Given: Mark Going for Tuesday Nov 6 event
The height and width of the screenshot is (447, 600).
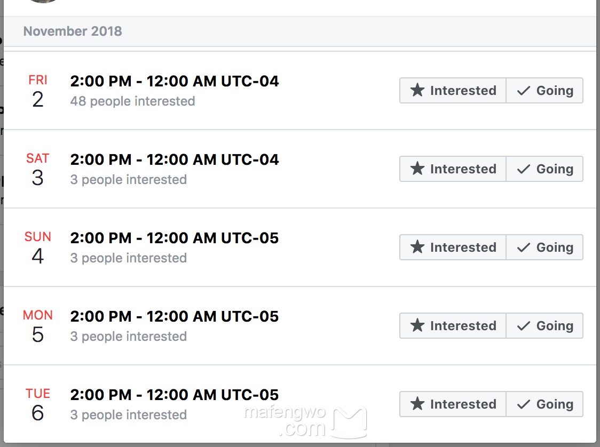Looking at the screenshot, I should 544,404.
